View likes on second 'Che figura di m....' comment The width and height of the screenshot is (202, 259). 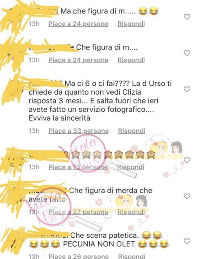coord(78,60)
